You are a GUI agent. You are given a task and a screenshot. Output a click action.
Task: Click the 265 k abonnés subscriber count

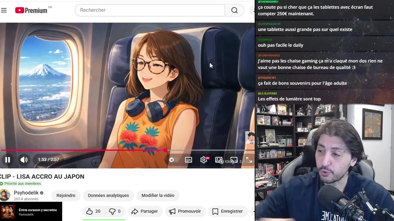tap(26, 199)
